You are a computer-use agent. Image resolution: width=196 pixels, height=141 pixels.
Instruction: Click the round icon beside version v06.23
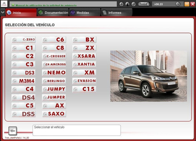point(178,4)
